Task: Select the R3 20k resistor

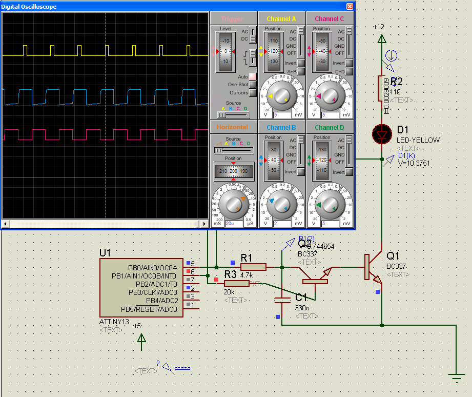Action: point(237,284)
